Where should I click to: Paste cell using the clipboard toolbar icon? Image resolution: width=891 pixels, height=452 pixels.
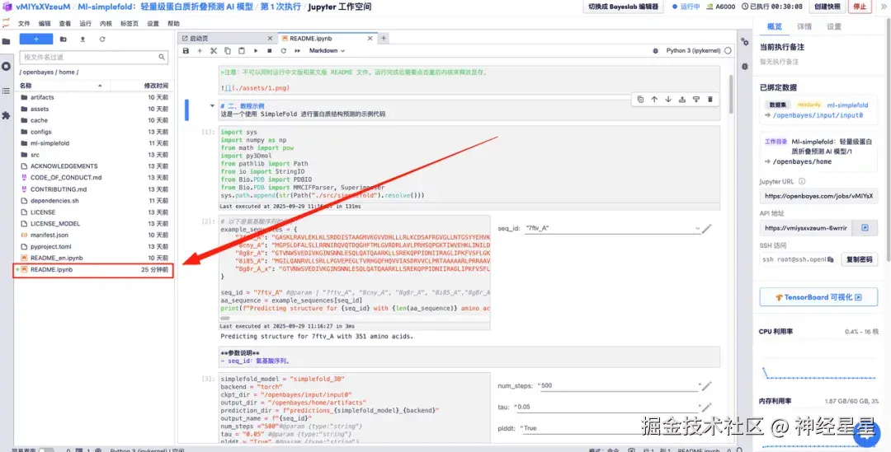point(242,50)
